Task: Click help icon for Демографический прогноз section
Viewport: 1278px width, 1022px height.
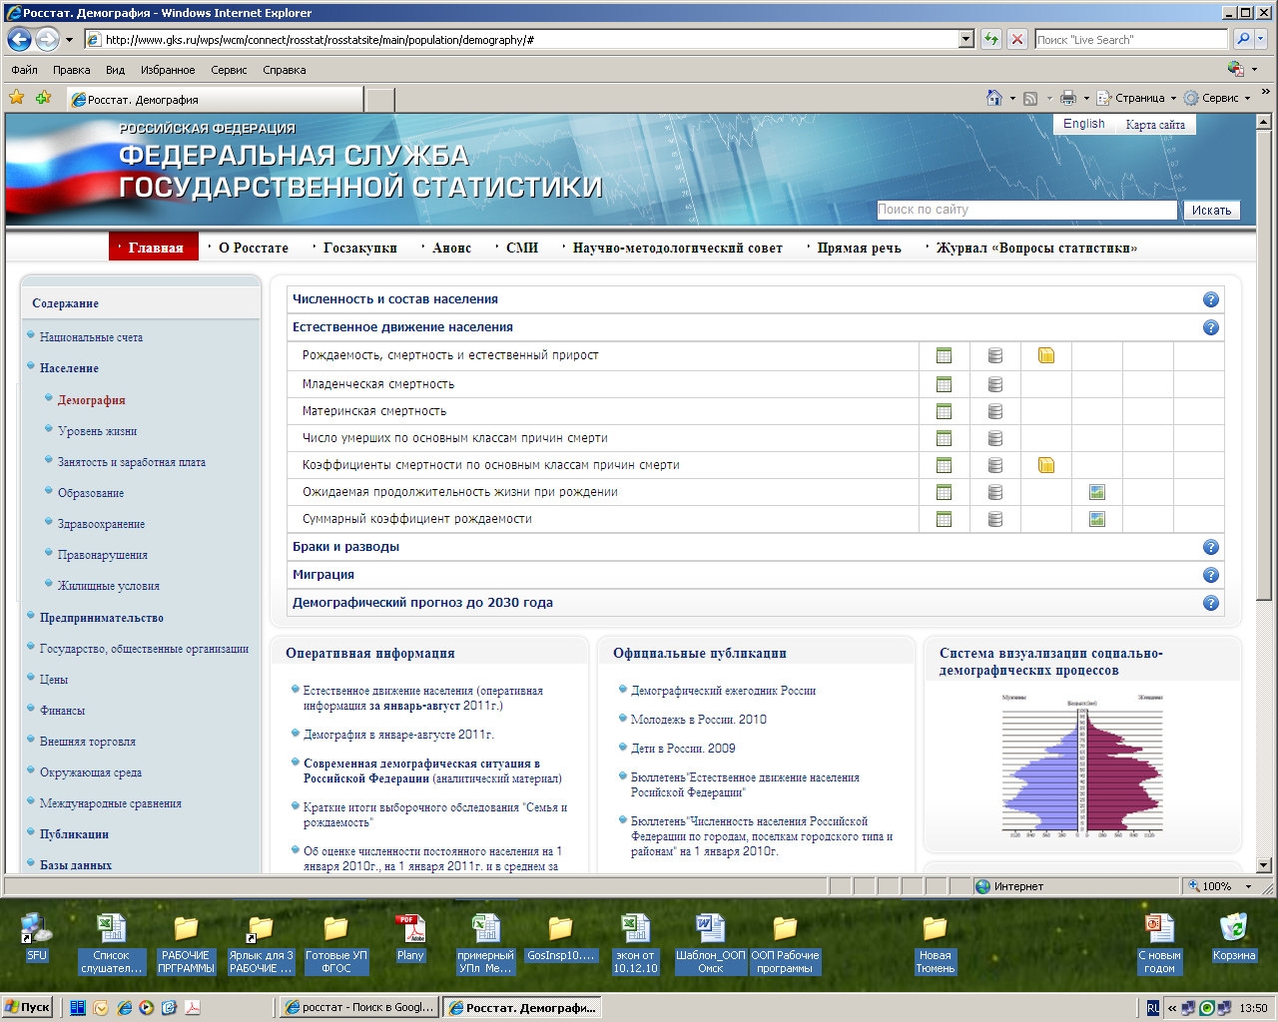Action: pyautogui.click(x=1211, y=603)
